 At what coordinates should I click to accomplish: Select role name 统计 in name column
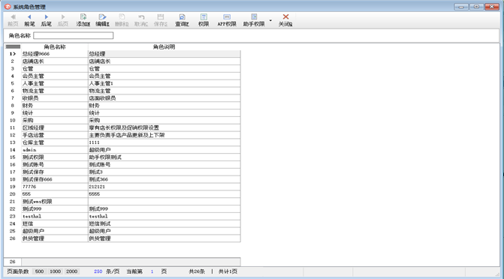pyautogui.click(x=55, y=113)
